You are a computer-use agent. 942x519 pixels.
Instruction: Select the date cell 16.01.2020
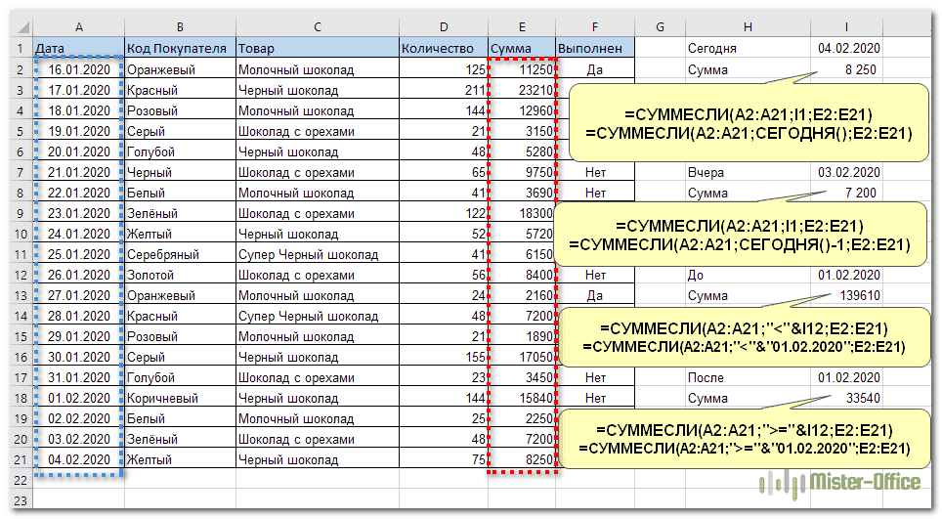[78, 69]
